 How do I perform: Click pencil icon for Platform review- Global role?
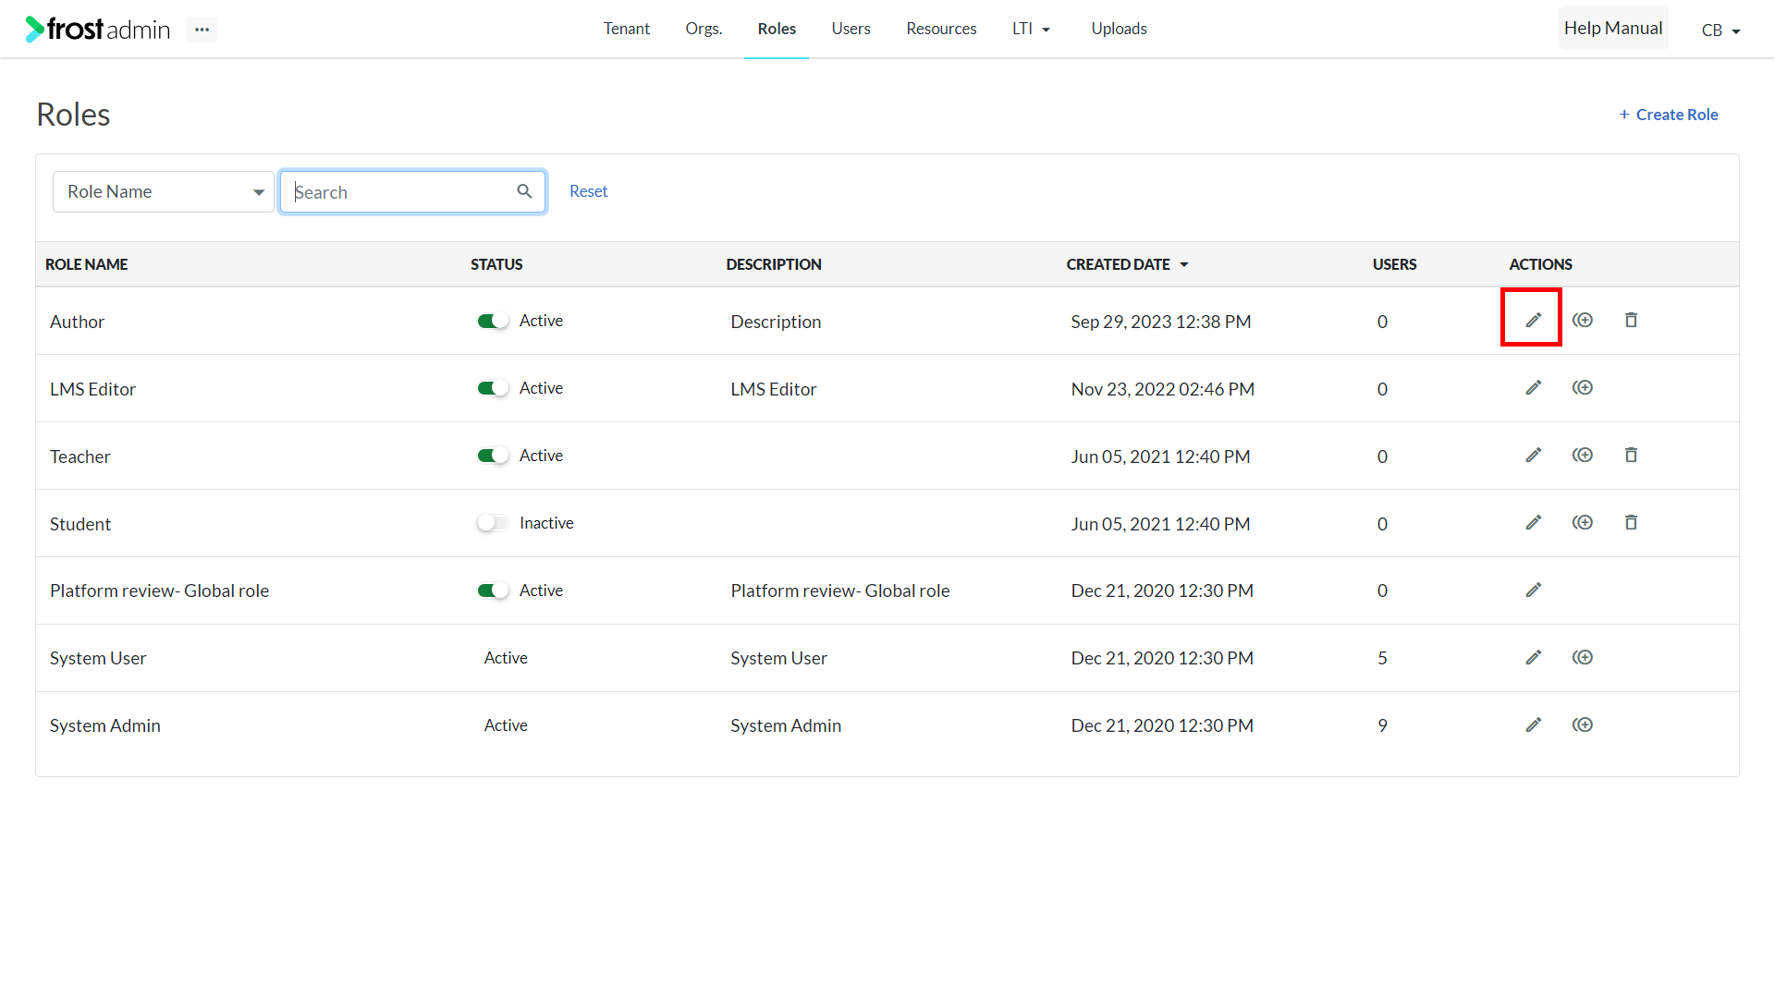tap(1533, 590)
